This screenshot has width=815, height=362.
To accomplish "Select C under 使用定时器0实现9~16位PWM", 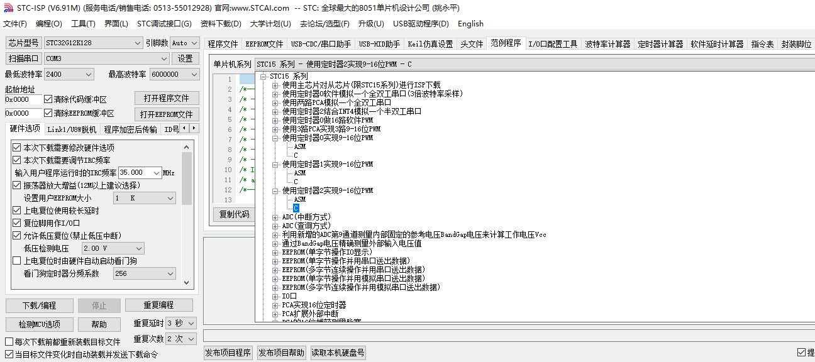I will pos(296,155).
